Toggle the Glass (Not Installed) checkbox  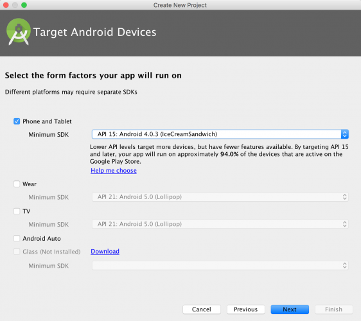(x=17, y=252)
